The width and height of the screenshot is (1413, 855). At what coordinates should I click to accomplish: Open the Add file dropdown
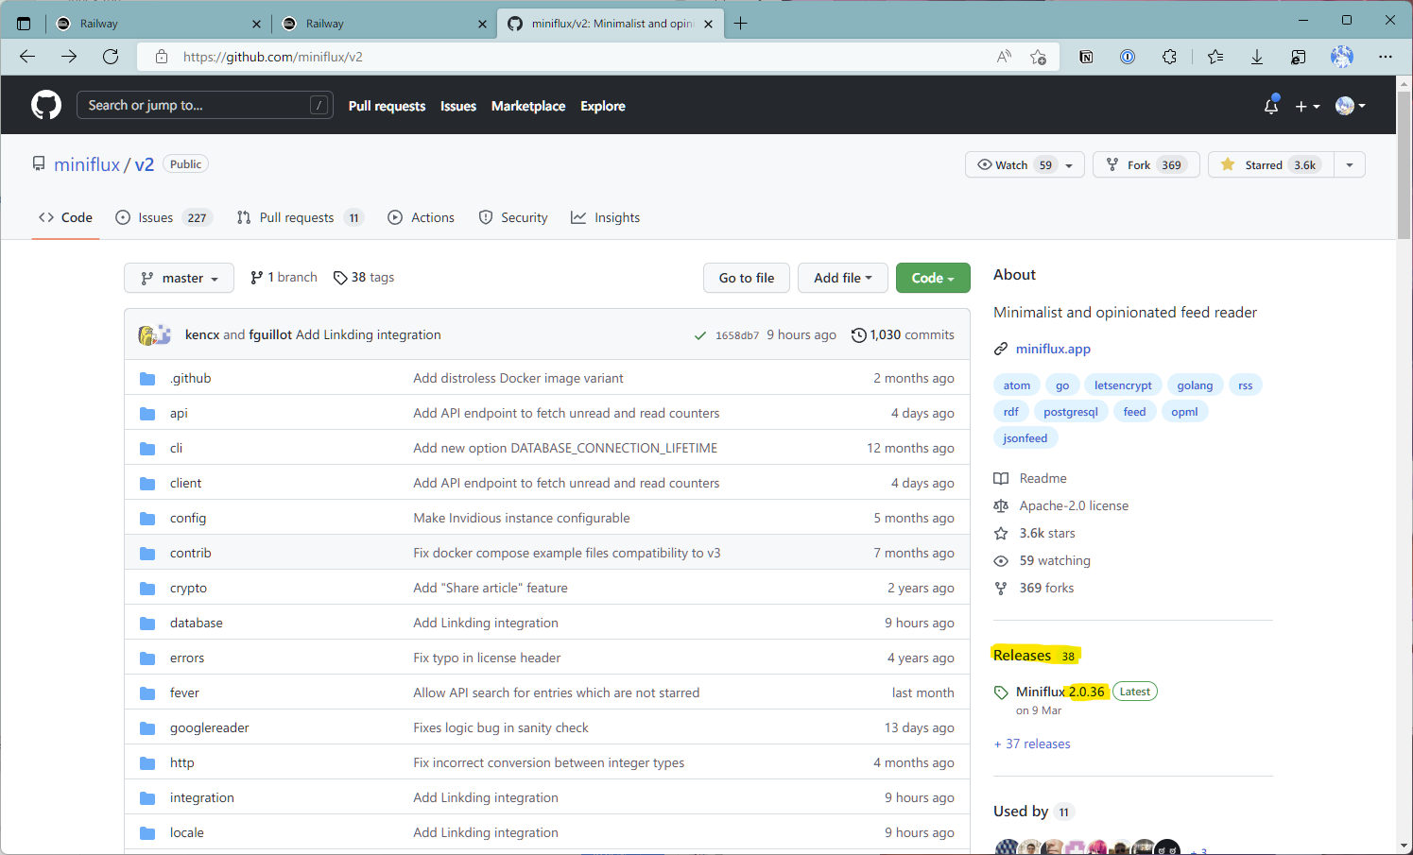pyautogui.click(x=843, y=278)
